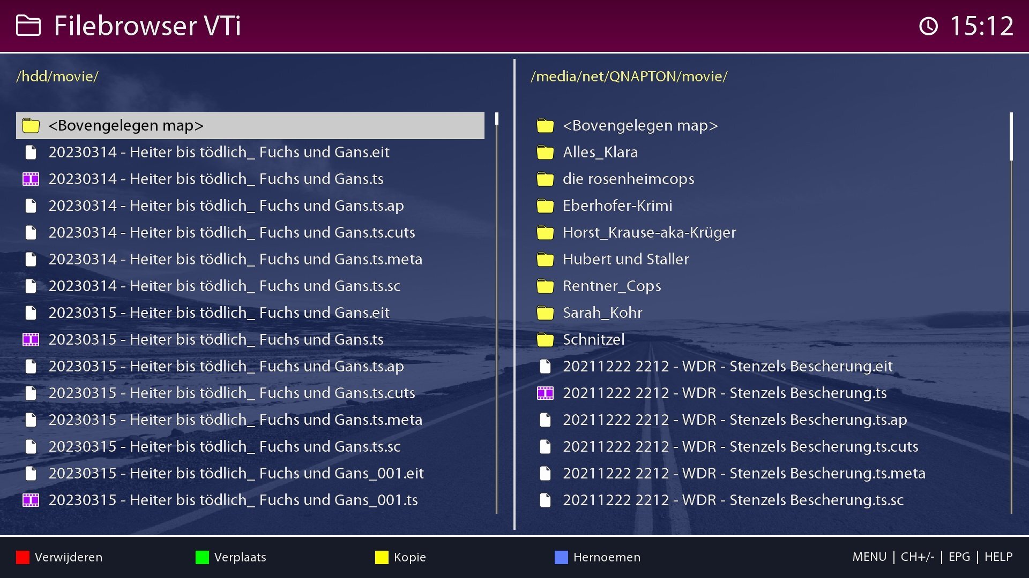
Task: Open the die rosenheimcops folder
Action: click(x=628, y=179)
